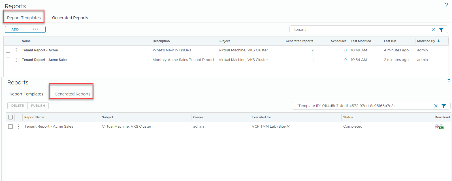Sort generated reports by the Status column header
The image size is (452, 181).
pyautogui.click(x=348, y=117)
